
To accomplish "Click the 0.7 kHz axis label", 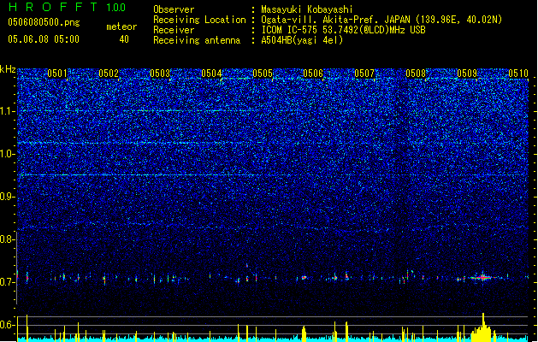I will pyautogui.click(x=7, y=282).
